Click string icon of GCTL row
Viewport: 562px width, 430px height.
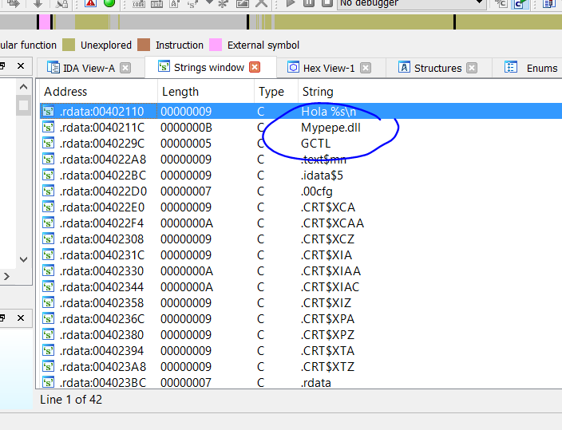[x=49, y=144]
